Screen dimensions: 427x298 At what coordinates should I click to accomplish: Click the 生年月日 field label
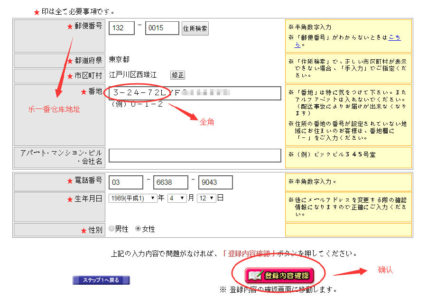point(88,199)
